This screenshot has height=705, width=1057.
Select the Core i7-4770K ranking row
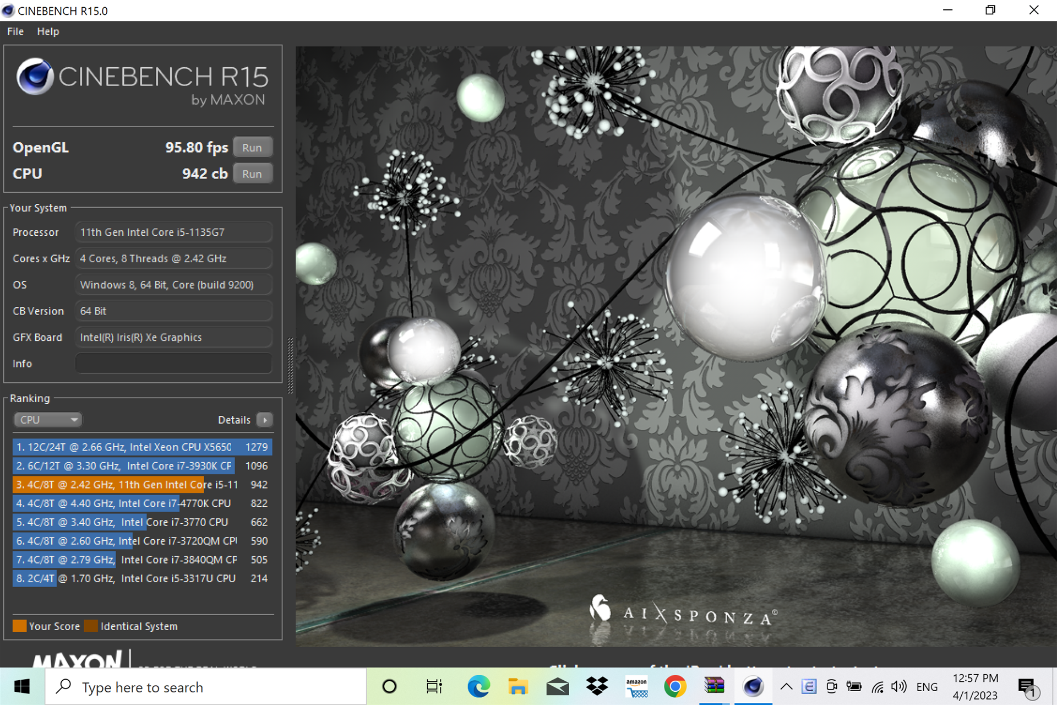tap(143, 503)
